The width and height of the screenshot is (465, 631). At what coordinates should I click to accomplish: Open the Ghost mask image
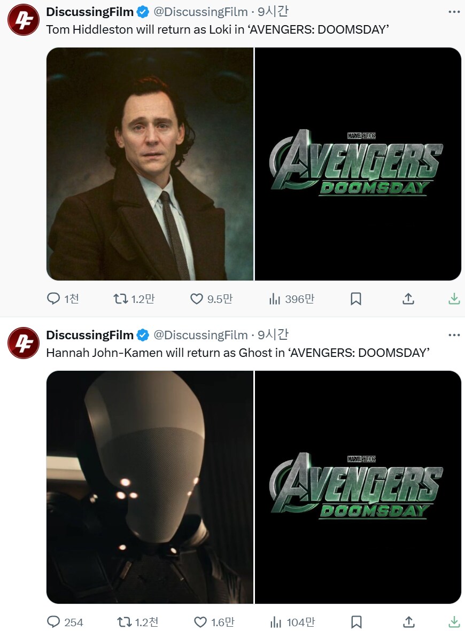[x=150, y=487]
